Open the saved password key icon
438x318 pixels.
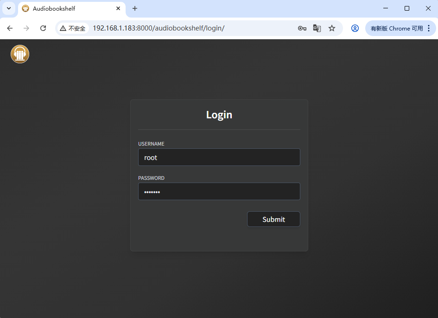(x=302, y=28)
